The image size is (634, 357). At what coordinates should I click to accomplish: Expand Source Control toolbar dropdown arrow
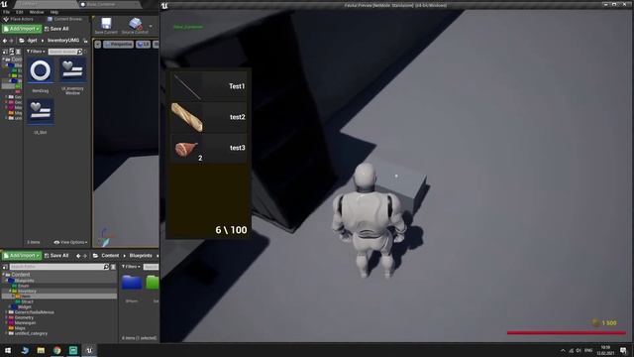(151, 27)
